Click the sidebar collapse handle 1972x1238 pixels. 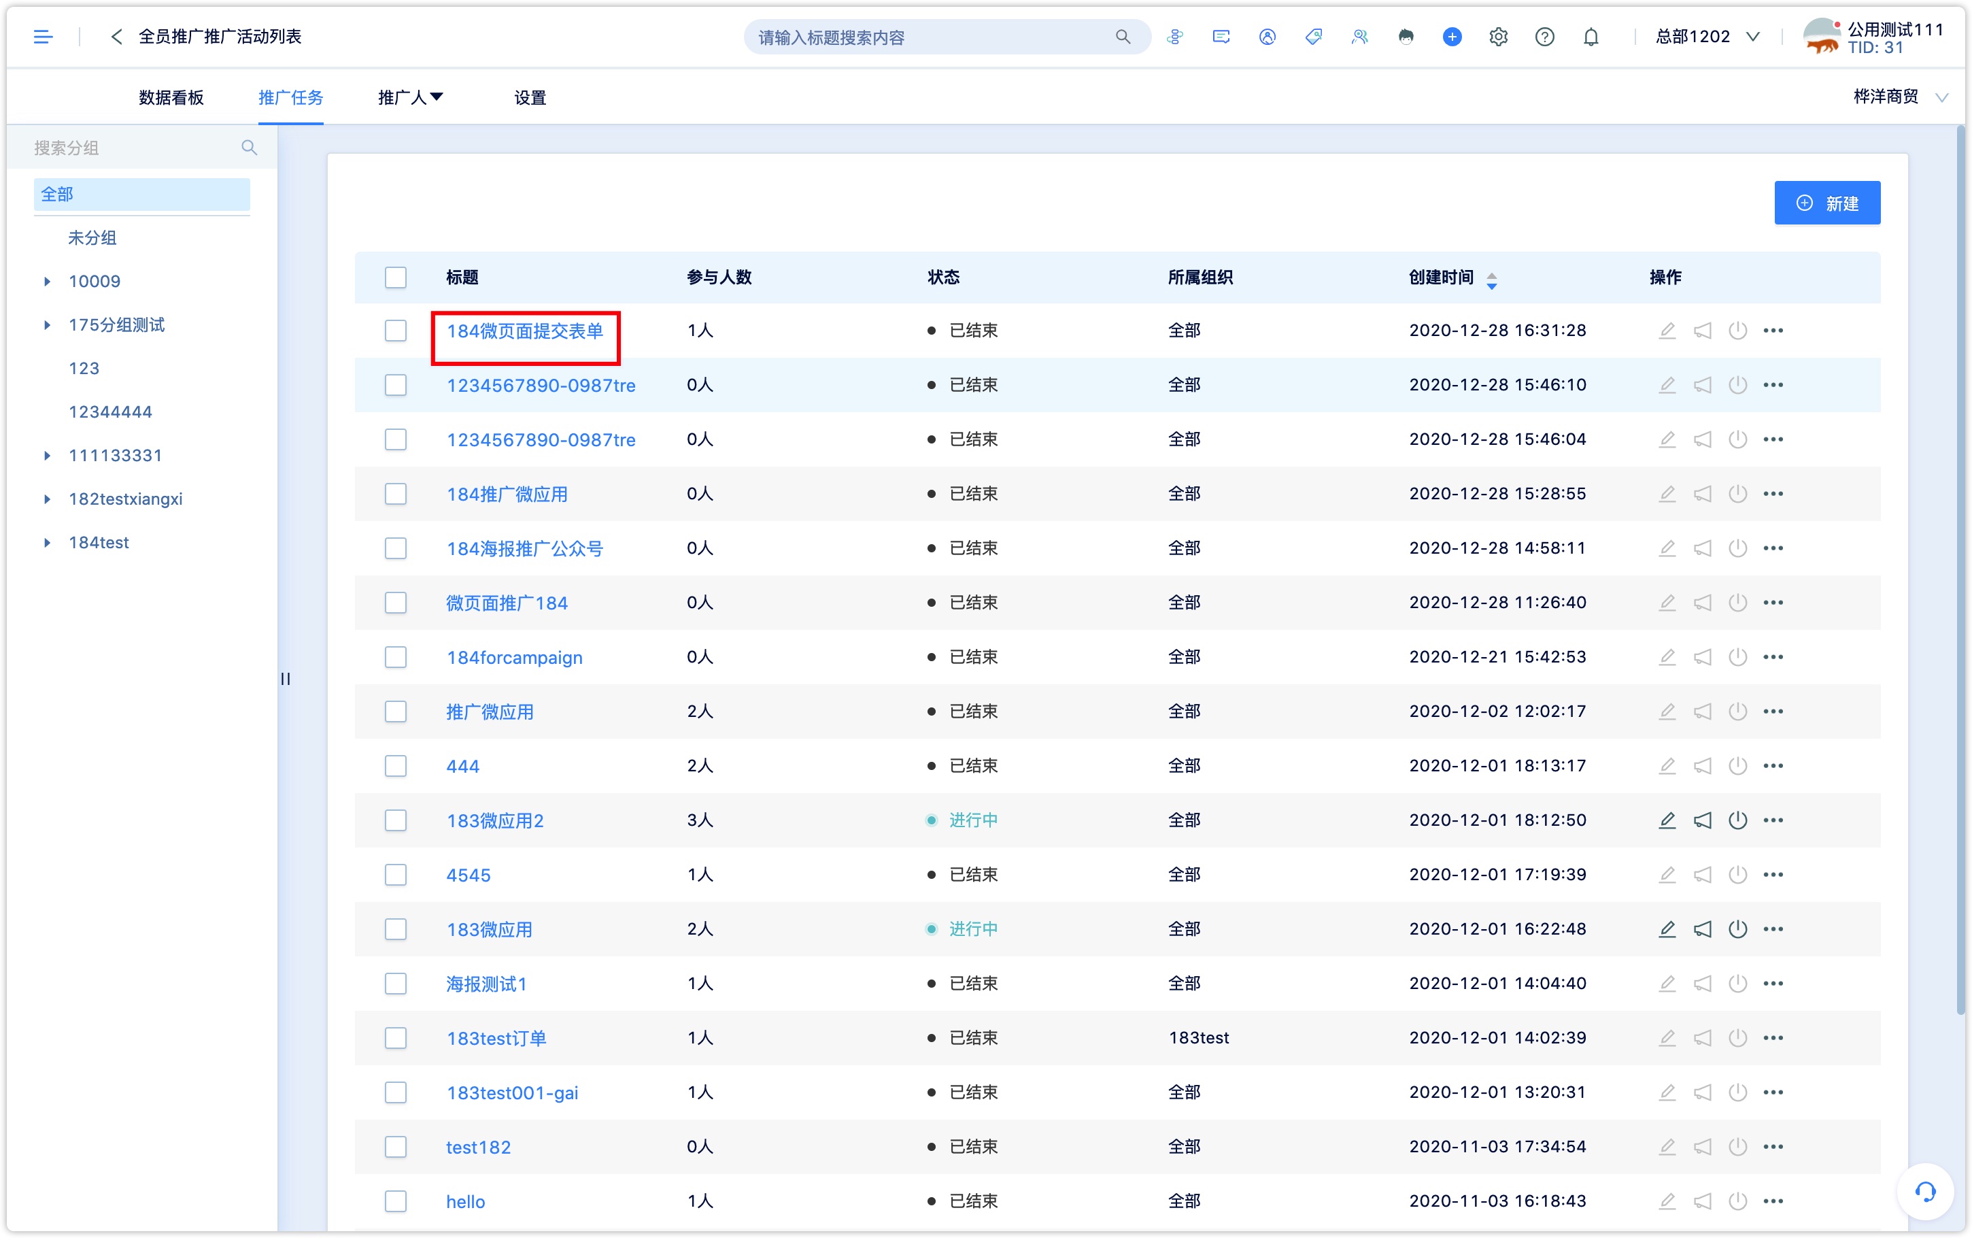point(286,678)
